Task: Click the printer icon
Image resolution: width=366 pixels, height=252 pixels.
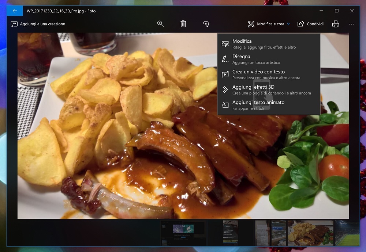Action: (335, 24)
